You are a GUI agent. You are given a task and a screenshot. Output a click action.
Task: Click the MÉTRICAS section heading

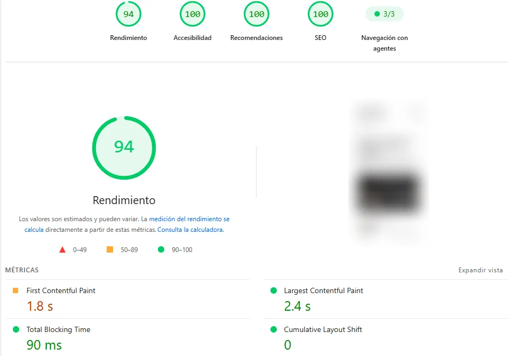22,270
